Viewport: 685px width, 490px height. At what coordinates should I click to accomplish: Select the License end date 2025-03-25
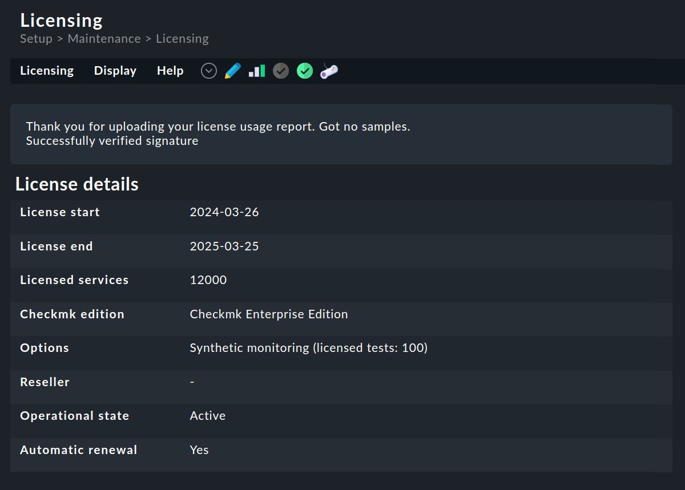point(224,246)
